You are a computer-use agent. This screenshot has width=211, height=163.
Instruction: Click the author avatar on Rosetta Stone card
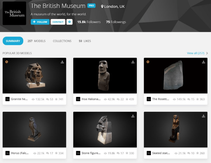(x=149, y=99)
